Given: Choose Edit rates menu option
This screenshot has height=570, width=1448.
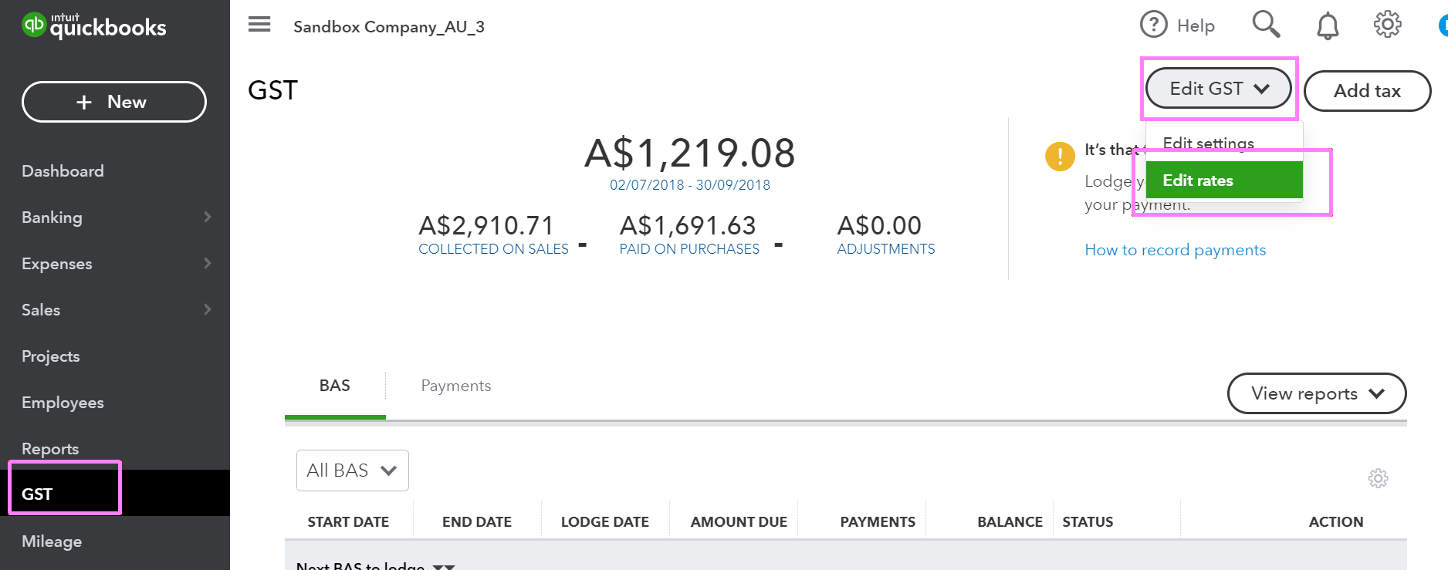Looking at the screenshot, I should click(1224, 180).
